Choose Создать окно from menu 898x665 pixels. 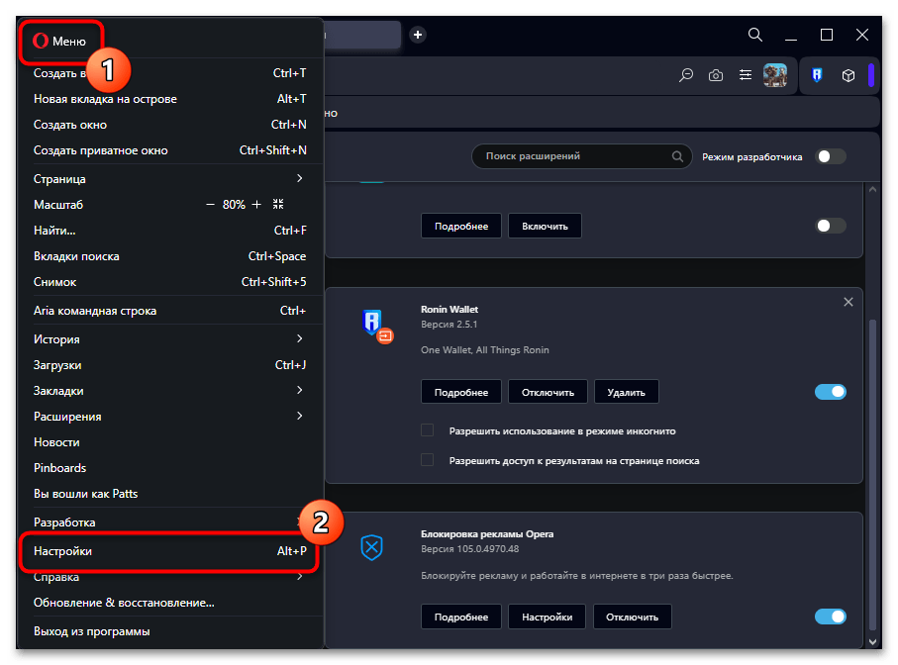pos(170,124)
